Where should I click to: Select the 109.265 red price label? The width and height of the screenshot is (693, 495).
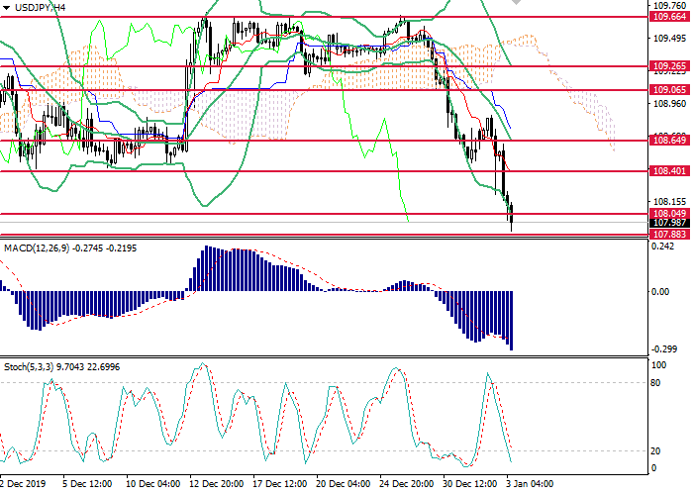pyautogui.click(x=670, y=66)
